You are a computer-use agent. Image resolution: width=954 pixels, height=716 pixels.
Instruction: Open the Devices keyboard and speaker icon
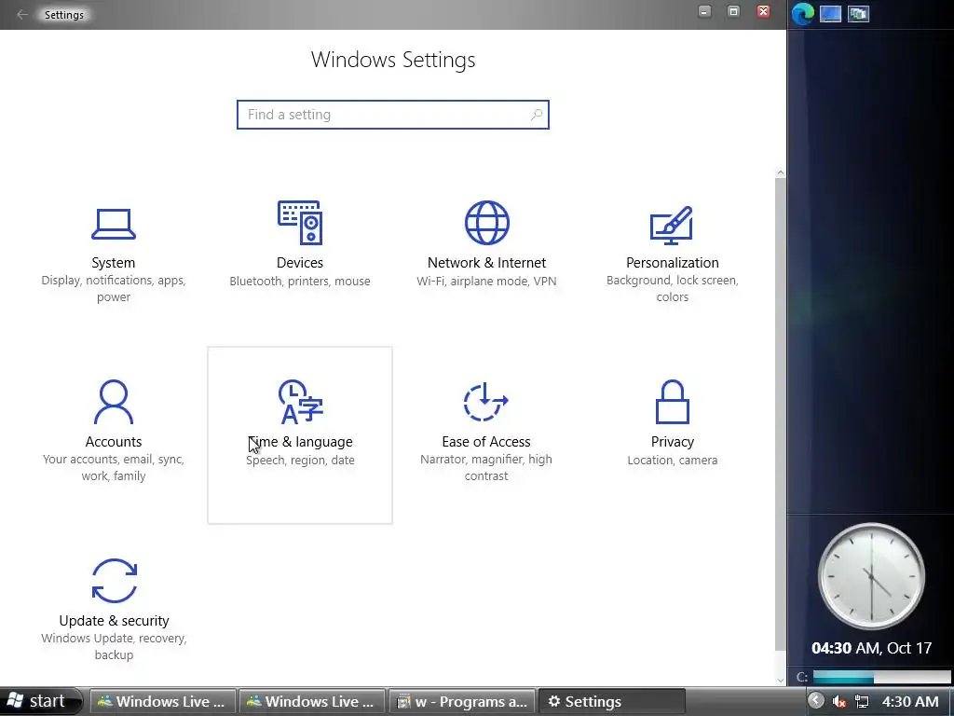pos(300,223)
